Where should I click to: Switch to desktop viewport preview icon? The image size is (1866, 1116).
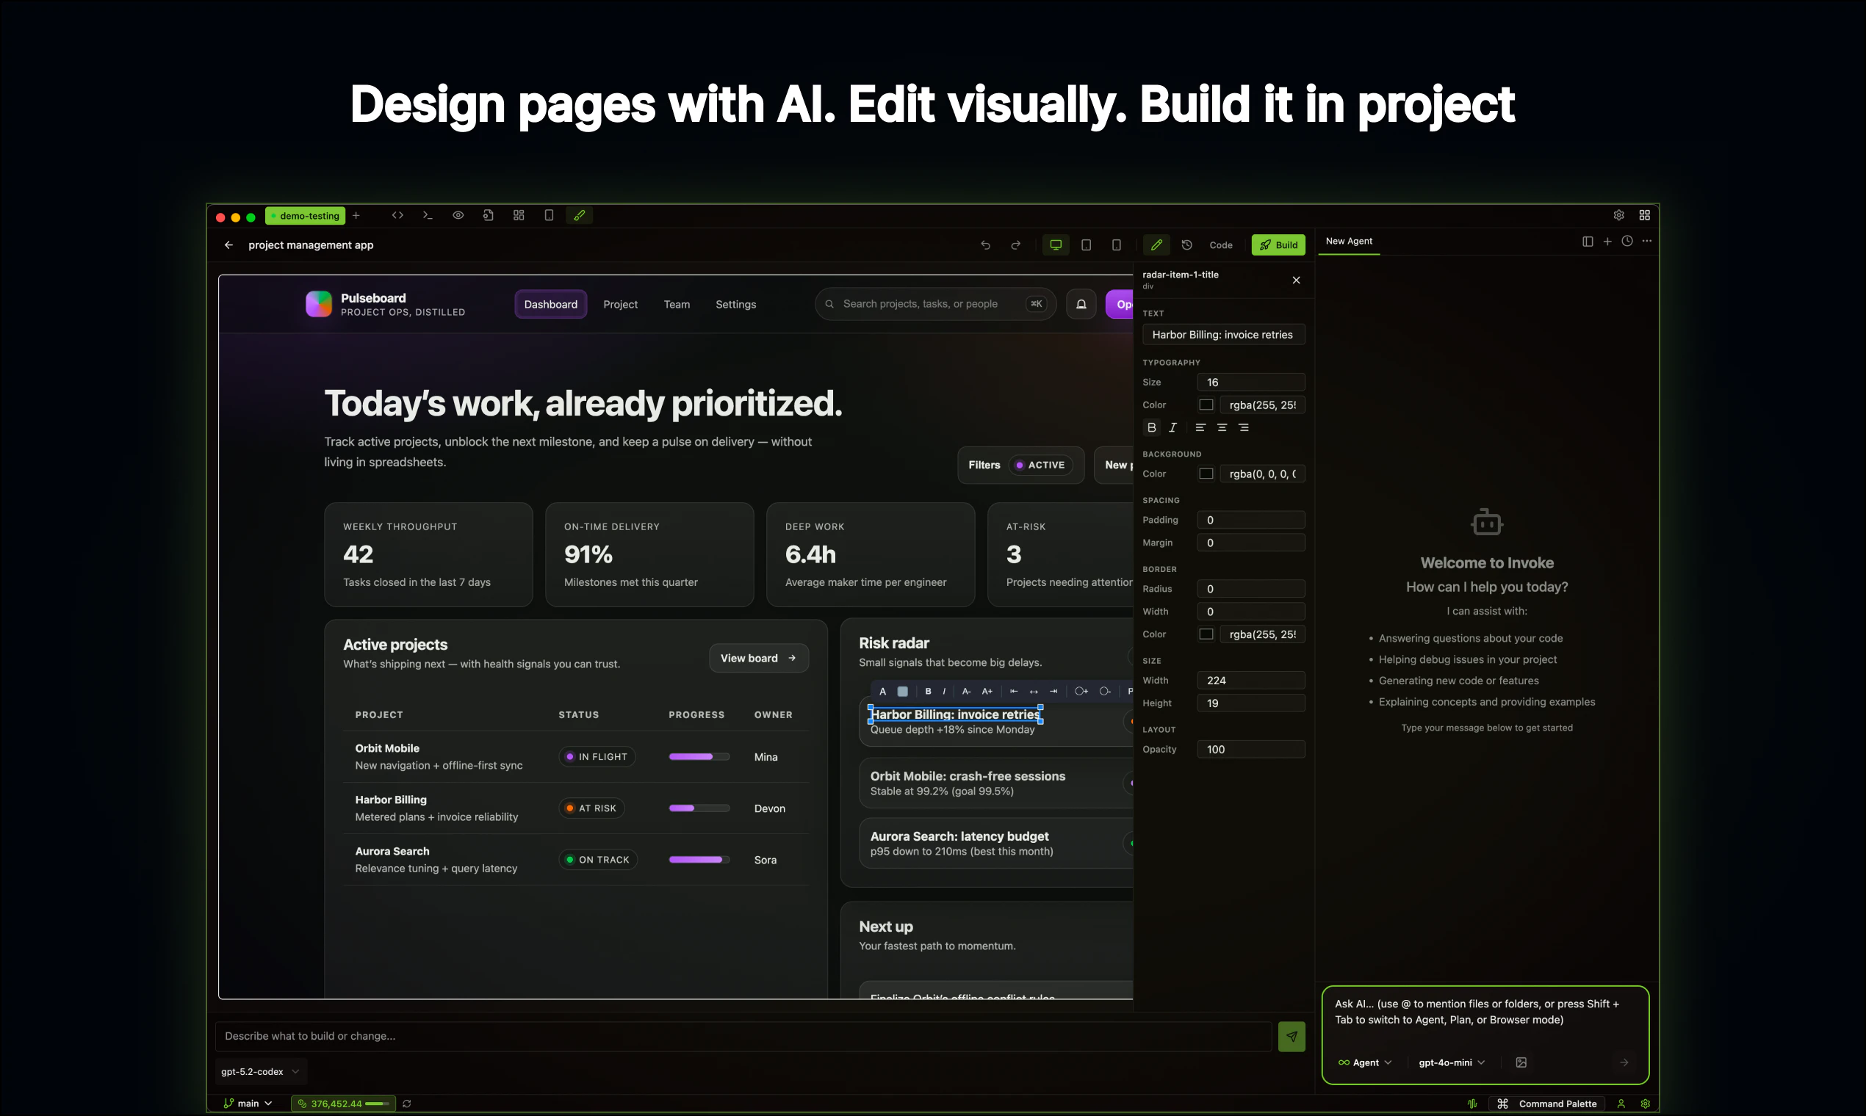click(x=1056, y=245)
